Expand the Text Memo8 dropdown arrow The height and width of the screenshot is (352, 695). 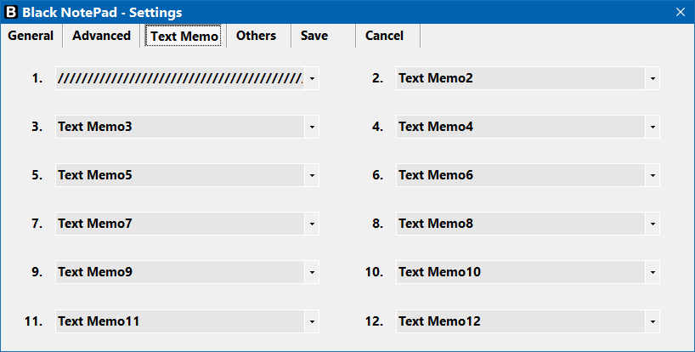[x=653, y=224]
